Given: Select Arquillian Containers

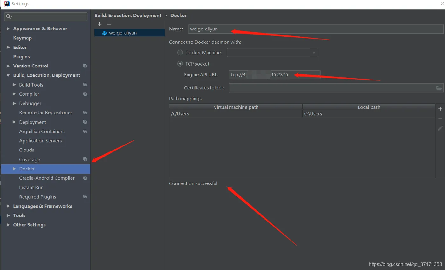Looking at the screenshot, I should point(42,131).
